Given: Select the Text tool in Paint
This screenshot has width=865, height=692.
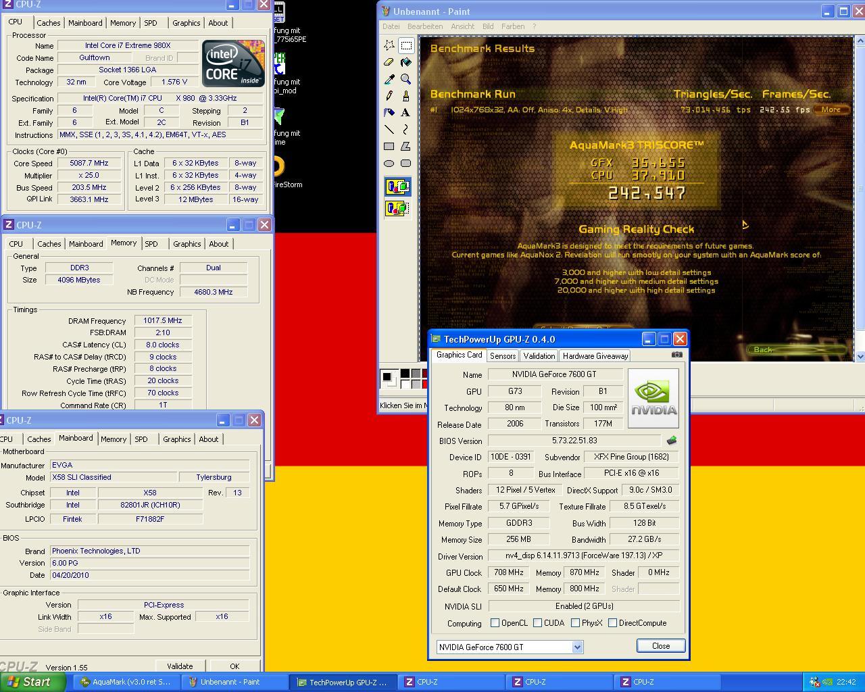Looking at the screenshot, I should tap(406, 112).
